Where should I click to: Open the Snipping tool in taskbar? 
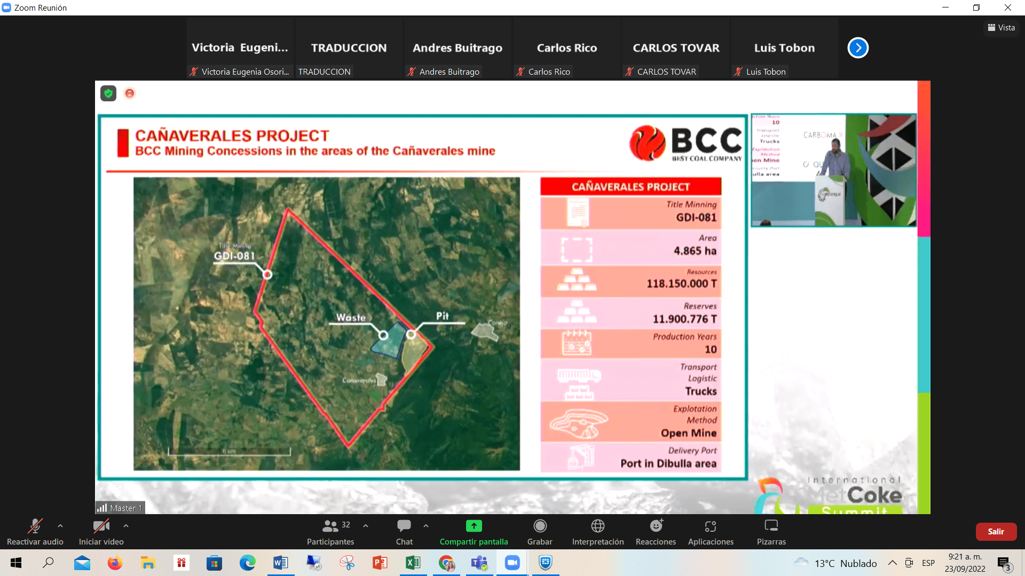[347, 563]
